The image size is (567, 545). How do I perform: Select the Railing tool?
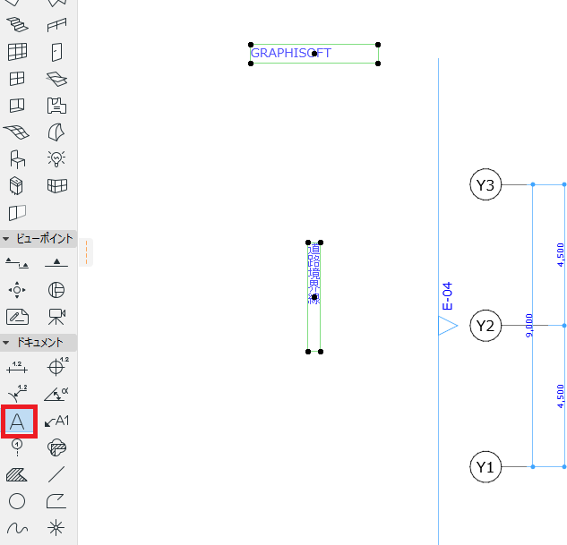tap(57, 24)
